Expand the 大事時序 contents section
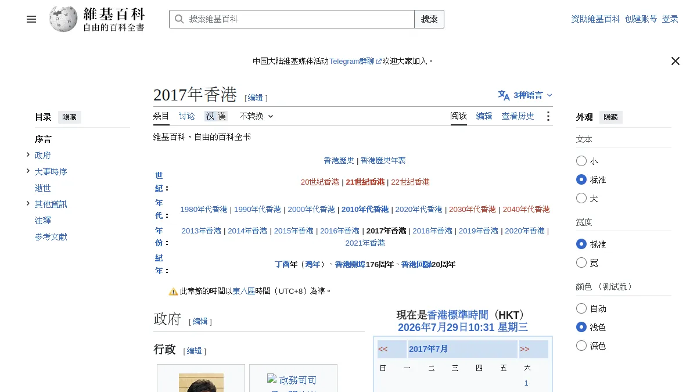The height and width of the screenshot is (392, 697). point(28,171)
